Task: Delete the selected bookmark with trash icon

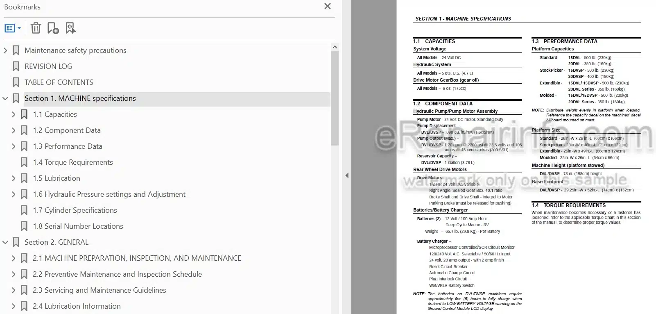Action: [x=36, y=28]
